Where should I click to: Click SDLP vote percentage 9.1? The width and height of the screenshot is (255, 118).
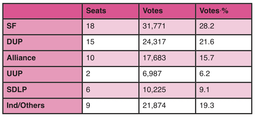click(x=204, y=89)
